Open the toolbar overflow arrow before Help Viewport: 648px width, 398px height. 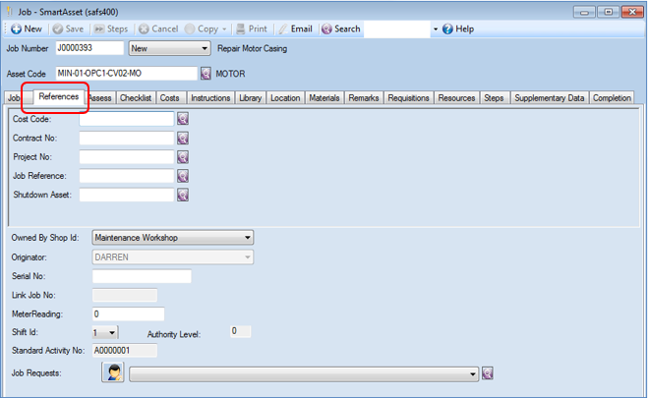436,29
